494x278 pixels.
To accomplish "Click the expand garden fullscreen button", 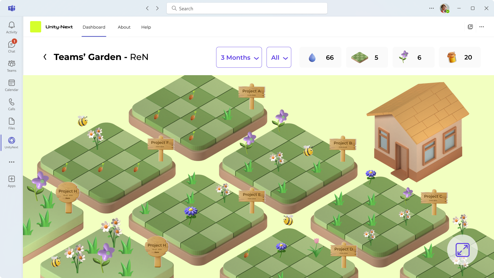I will [x=462, y=250].
